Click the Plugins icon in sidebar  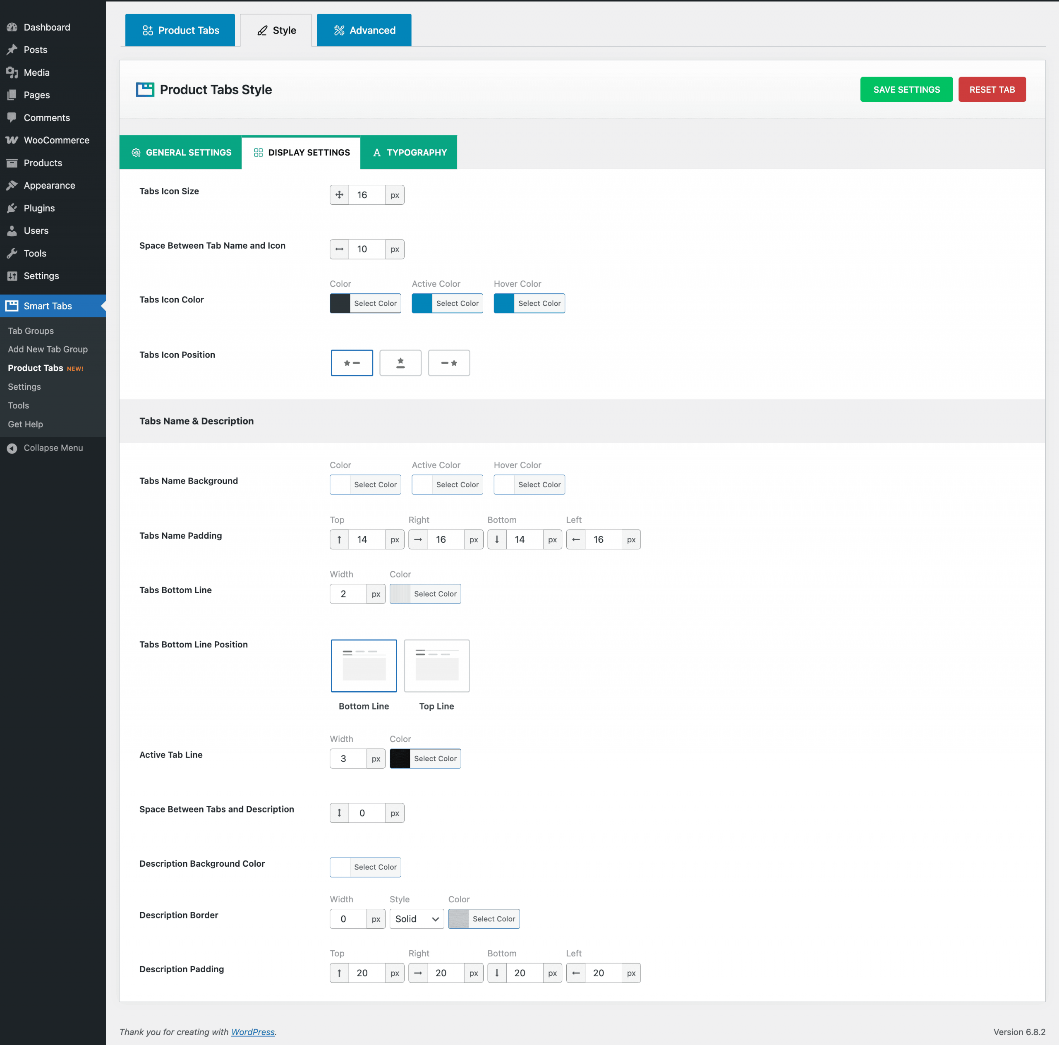pos(12,209)
